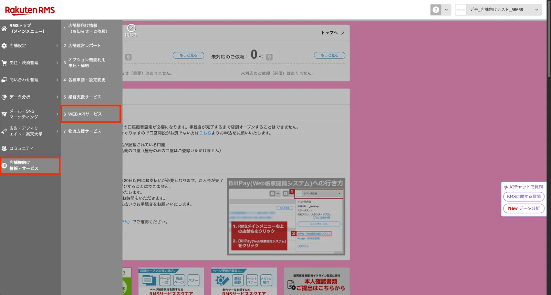Select 業務支援サービス submenu item
551x295 pixels.
point(91,97)
